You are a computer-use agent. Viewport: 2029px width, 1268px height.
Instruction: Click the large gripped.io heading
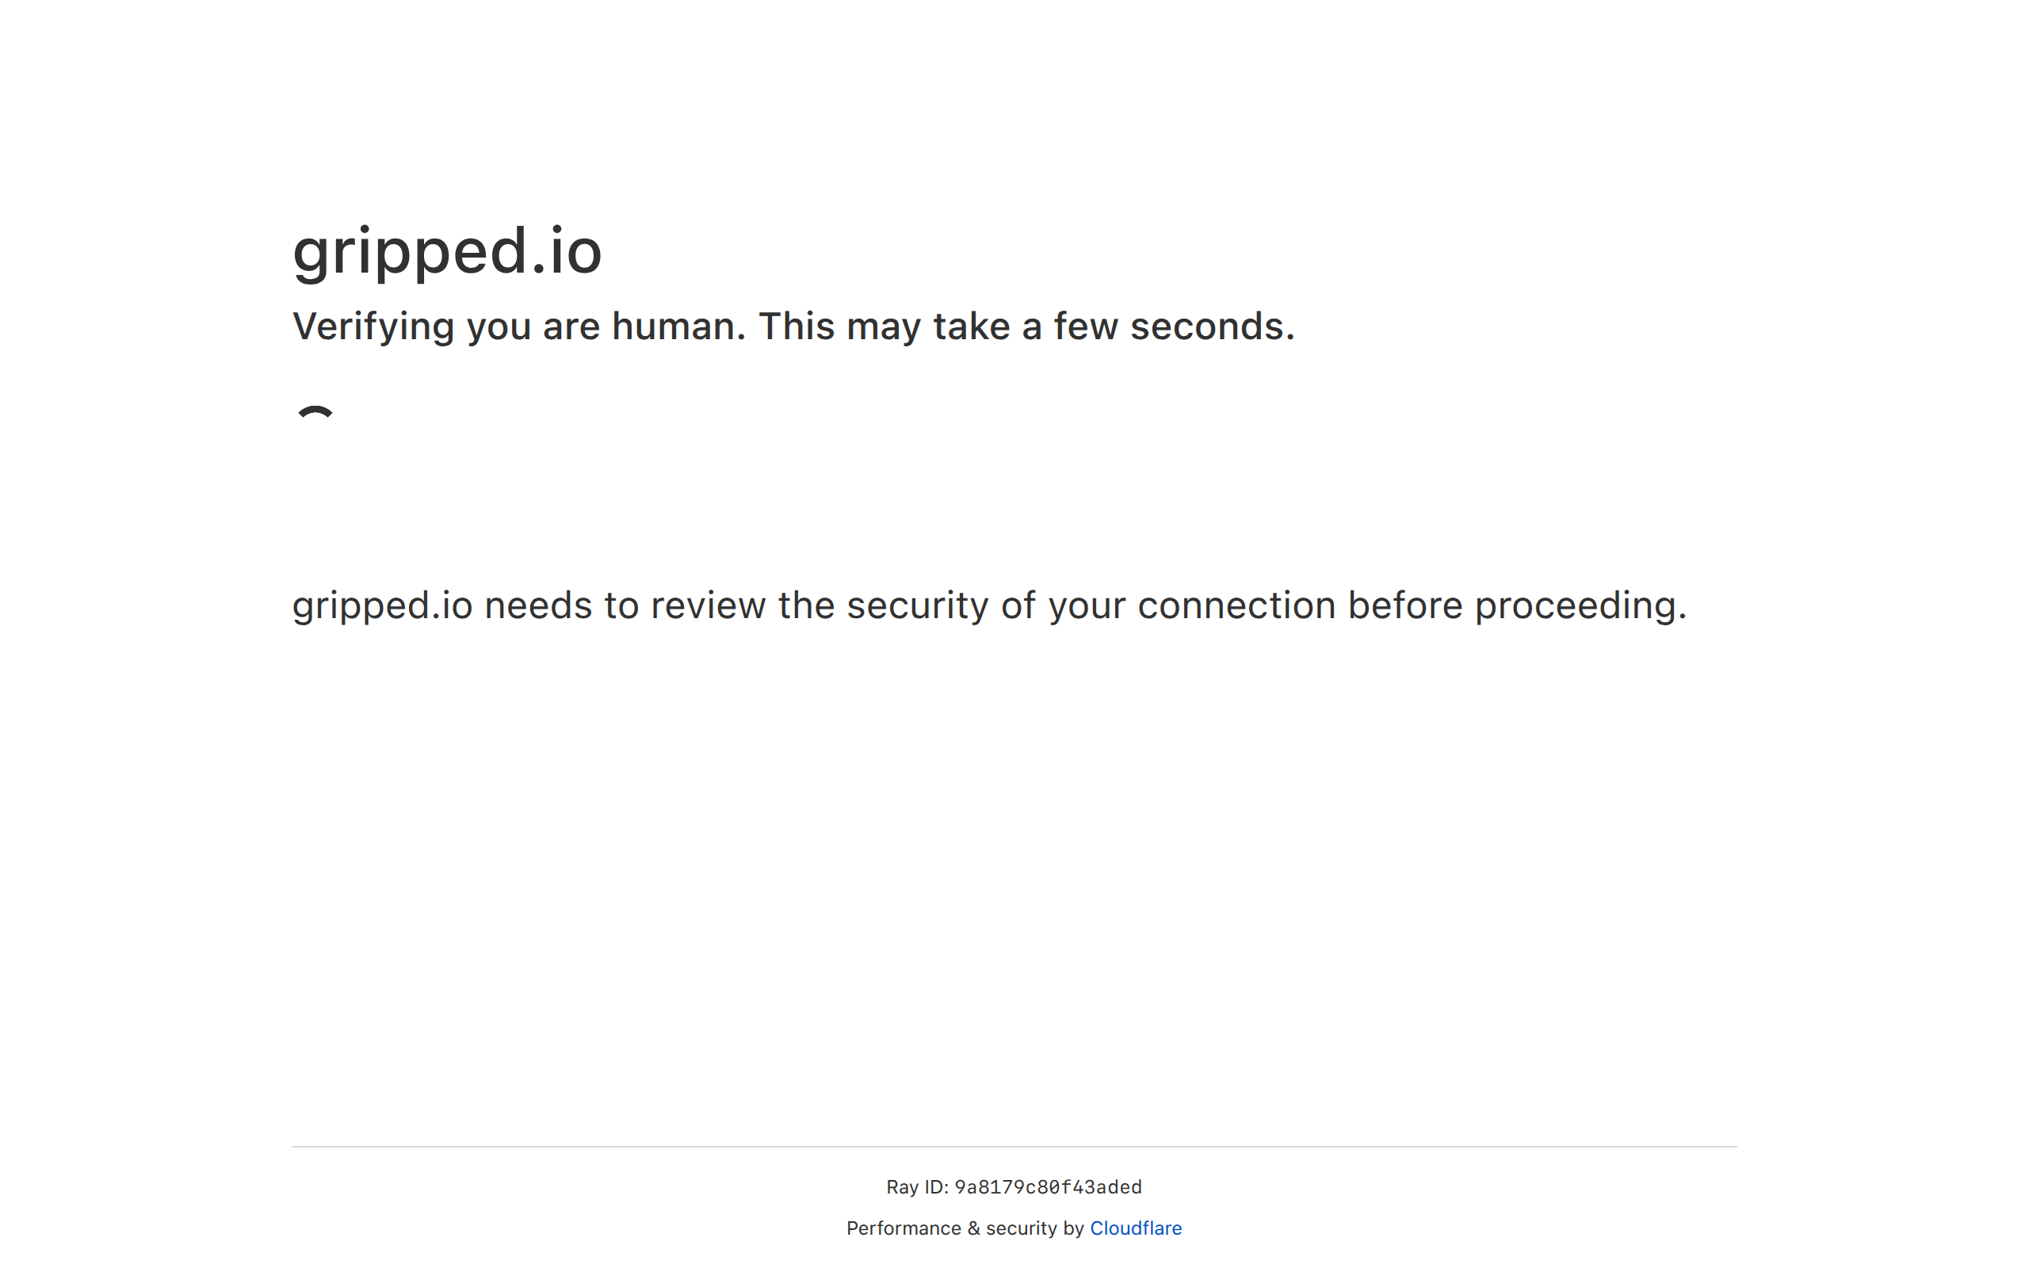[x=447, y=250]
